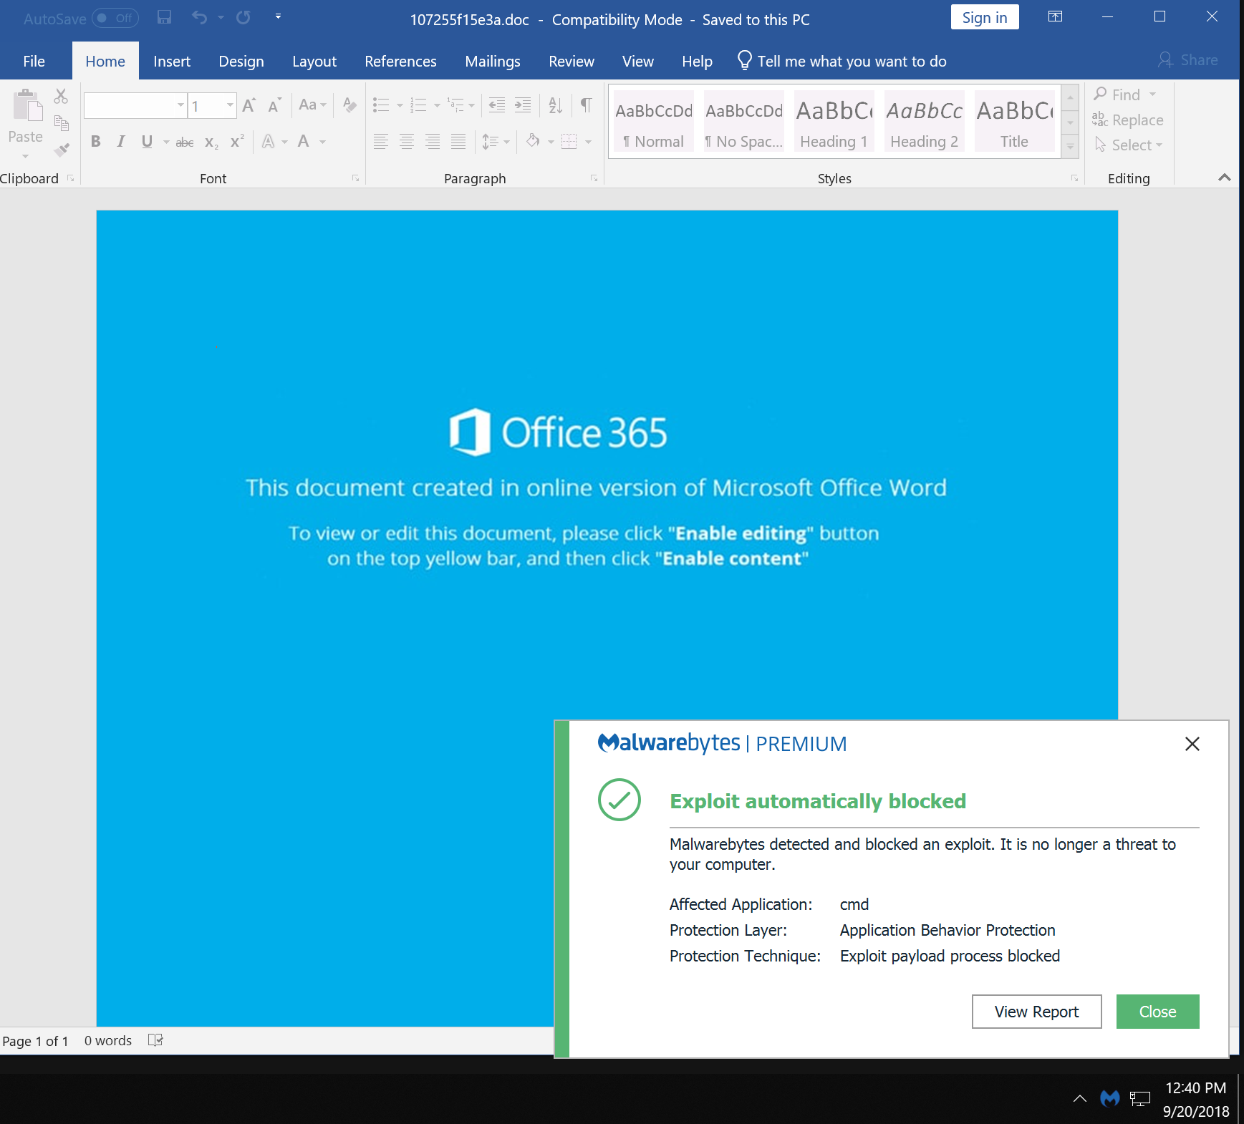Click the Paste clipboard icon
The width and height of the screenshot is (1244, 1124).
coord(26,106)
